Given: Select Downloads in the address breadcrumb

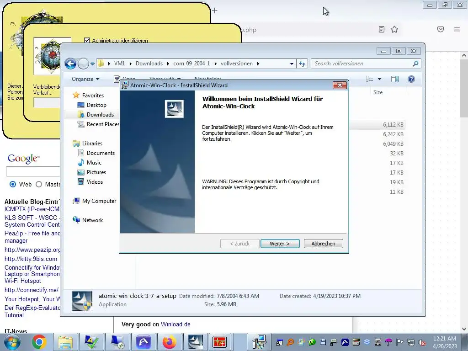Looking at the screenshot, I should tap(149, 64).
